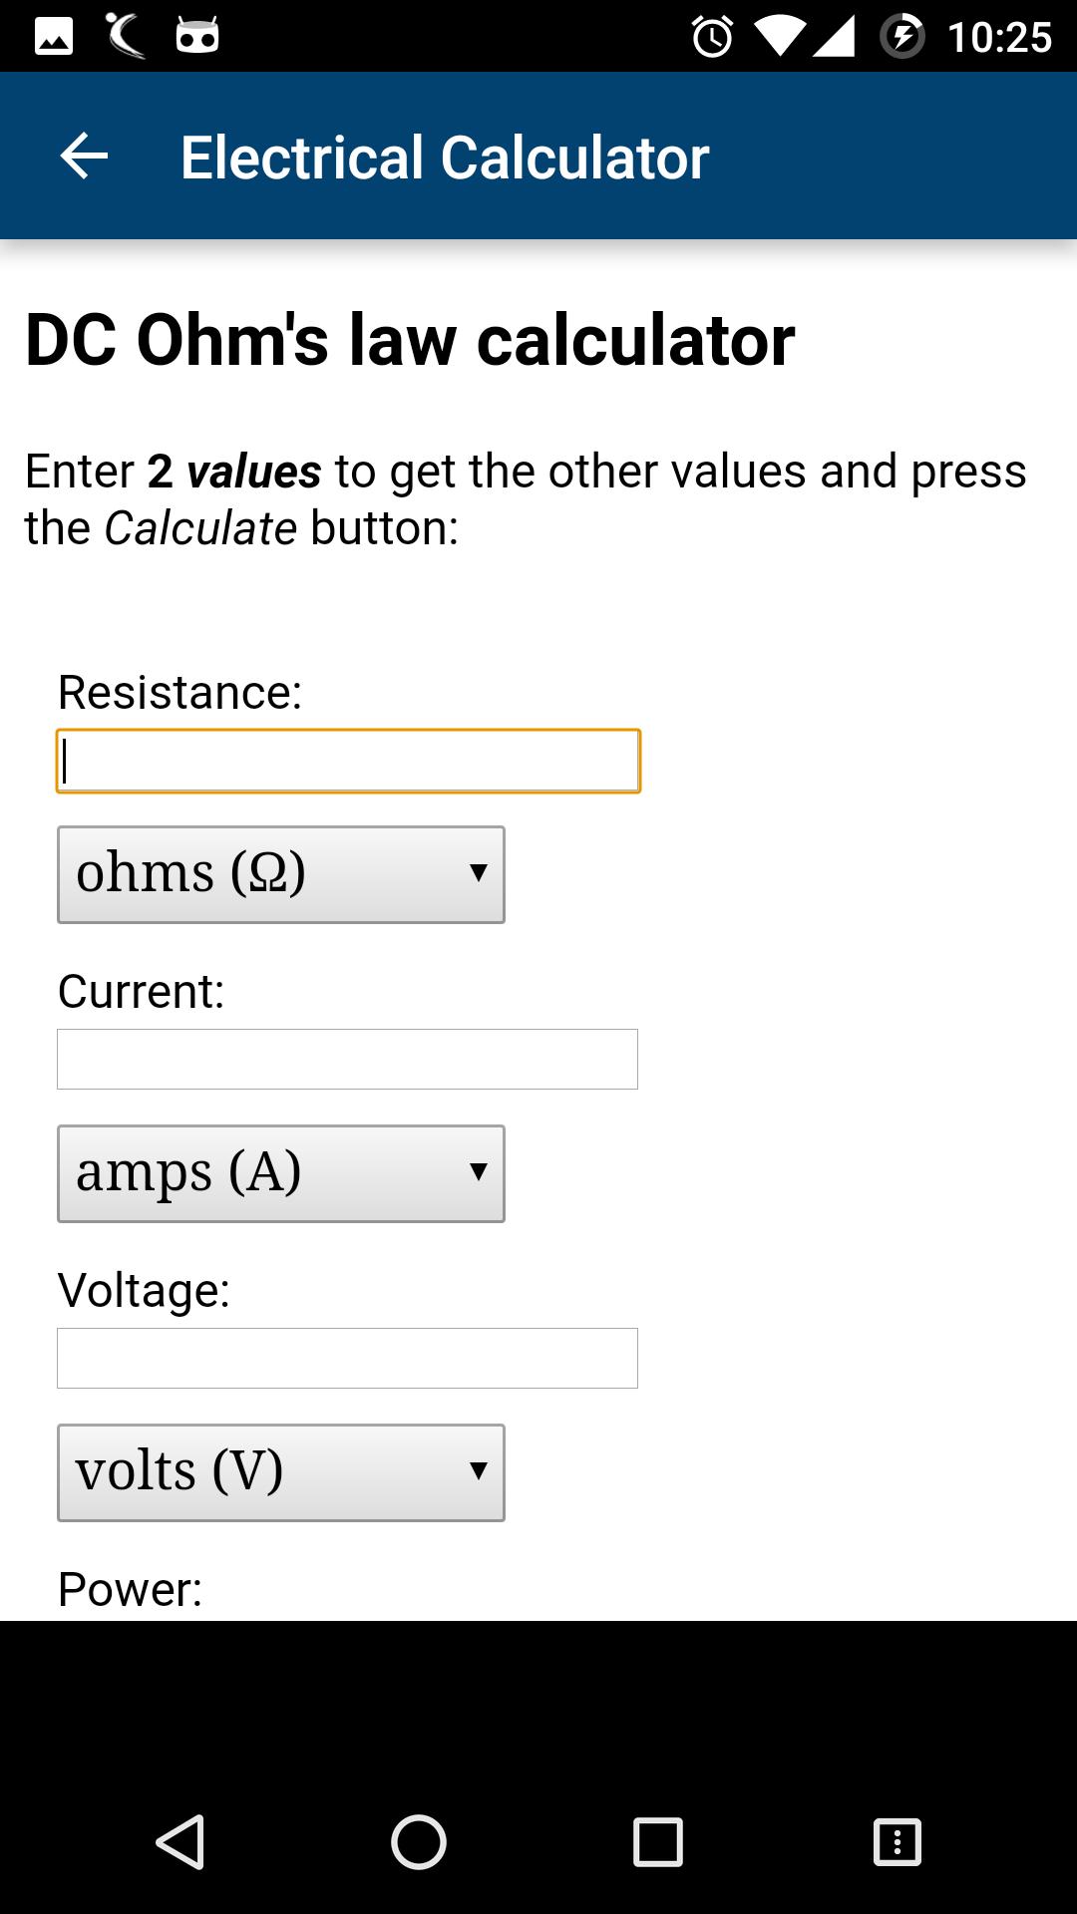This screenshot has width=1077, height=1914.
Task: Click the Current value input field
Action: coord(347,1059)
